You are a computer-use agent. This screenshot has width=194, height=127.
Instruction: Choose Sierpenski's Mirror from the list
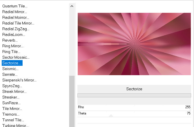tap(19, 80)
